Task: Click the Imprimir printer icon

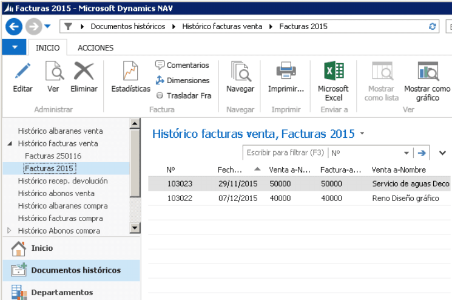Action: click(x=286, y=70)
